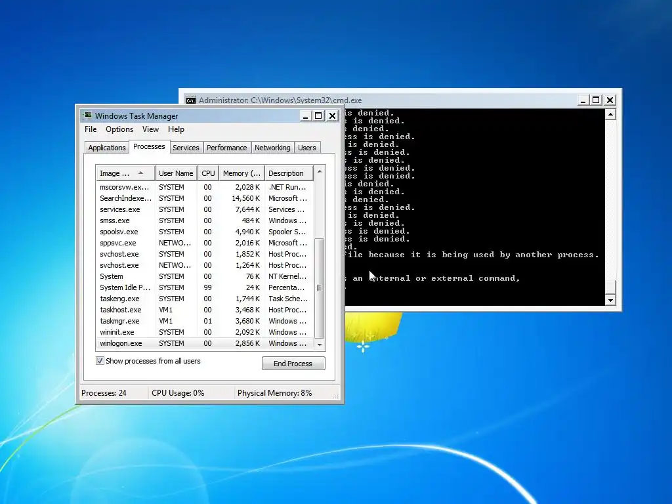Select the taskmgr.exe process
The image size is (672, 504).
(x=205, y=321)
